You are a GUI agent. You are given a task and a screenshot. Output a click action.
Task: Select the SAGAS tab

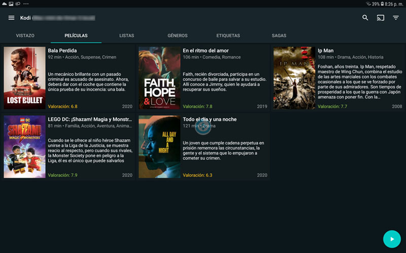279,36
